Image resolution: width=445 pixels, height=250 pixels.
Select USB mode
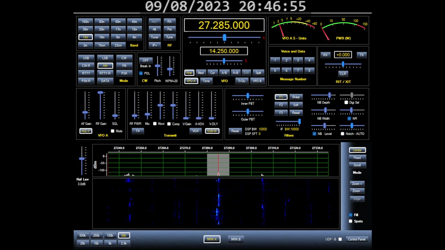pyautogui.click(x=86, y=58)
